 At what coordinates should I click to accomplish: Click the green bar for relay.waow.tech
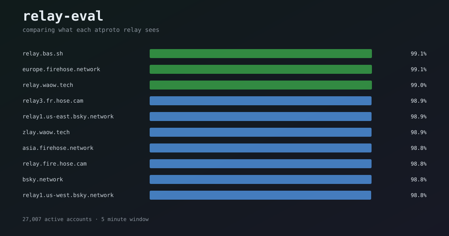(x=261, y=85)
